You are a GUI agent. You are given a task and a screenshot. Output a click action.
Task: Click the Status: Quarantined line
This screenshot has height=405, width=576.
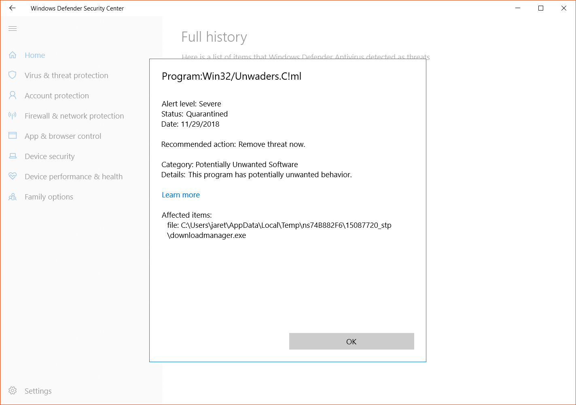point(195,114)
